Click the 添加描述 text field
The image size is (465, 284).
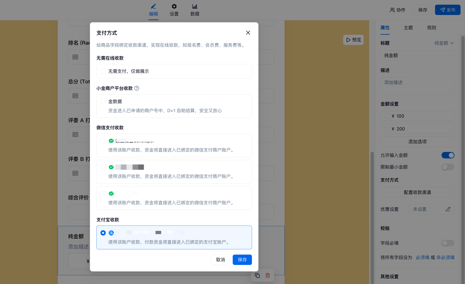click(x=417, y=85)
